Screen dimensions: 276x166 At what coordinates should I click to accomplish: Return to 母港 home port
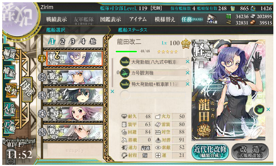27,89
